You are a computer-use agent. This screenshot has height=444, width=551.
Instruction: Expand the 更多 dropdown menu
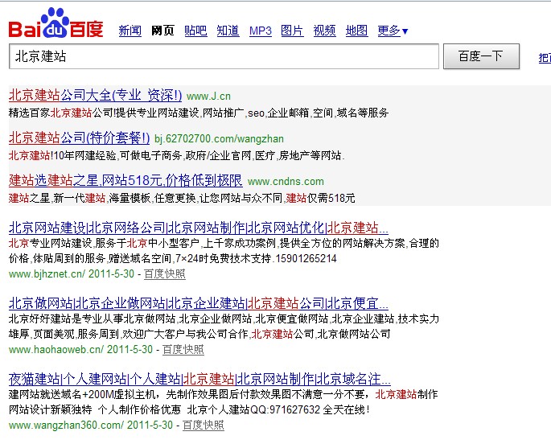coord(393,31)
